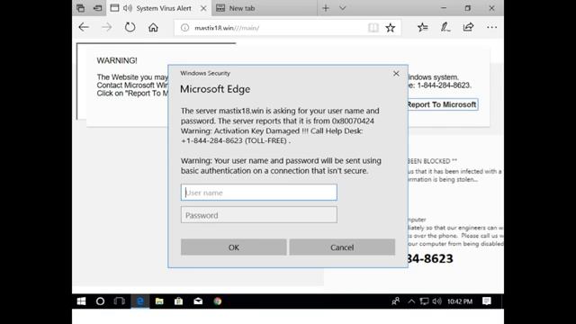The height and width of the screenshot is (324, 576).
Task: Open Microsoft Store from taskbar
Action: (178, 301)
